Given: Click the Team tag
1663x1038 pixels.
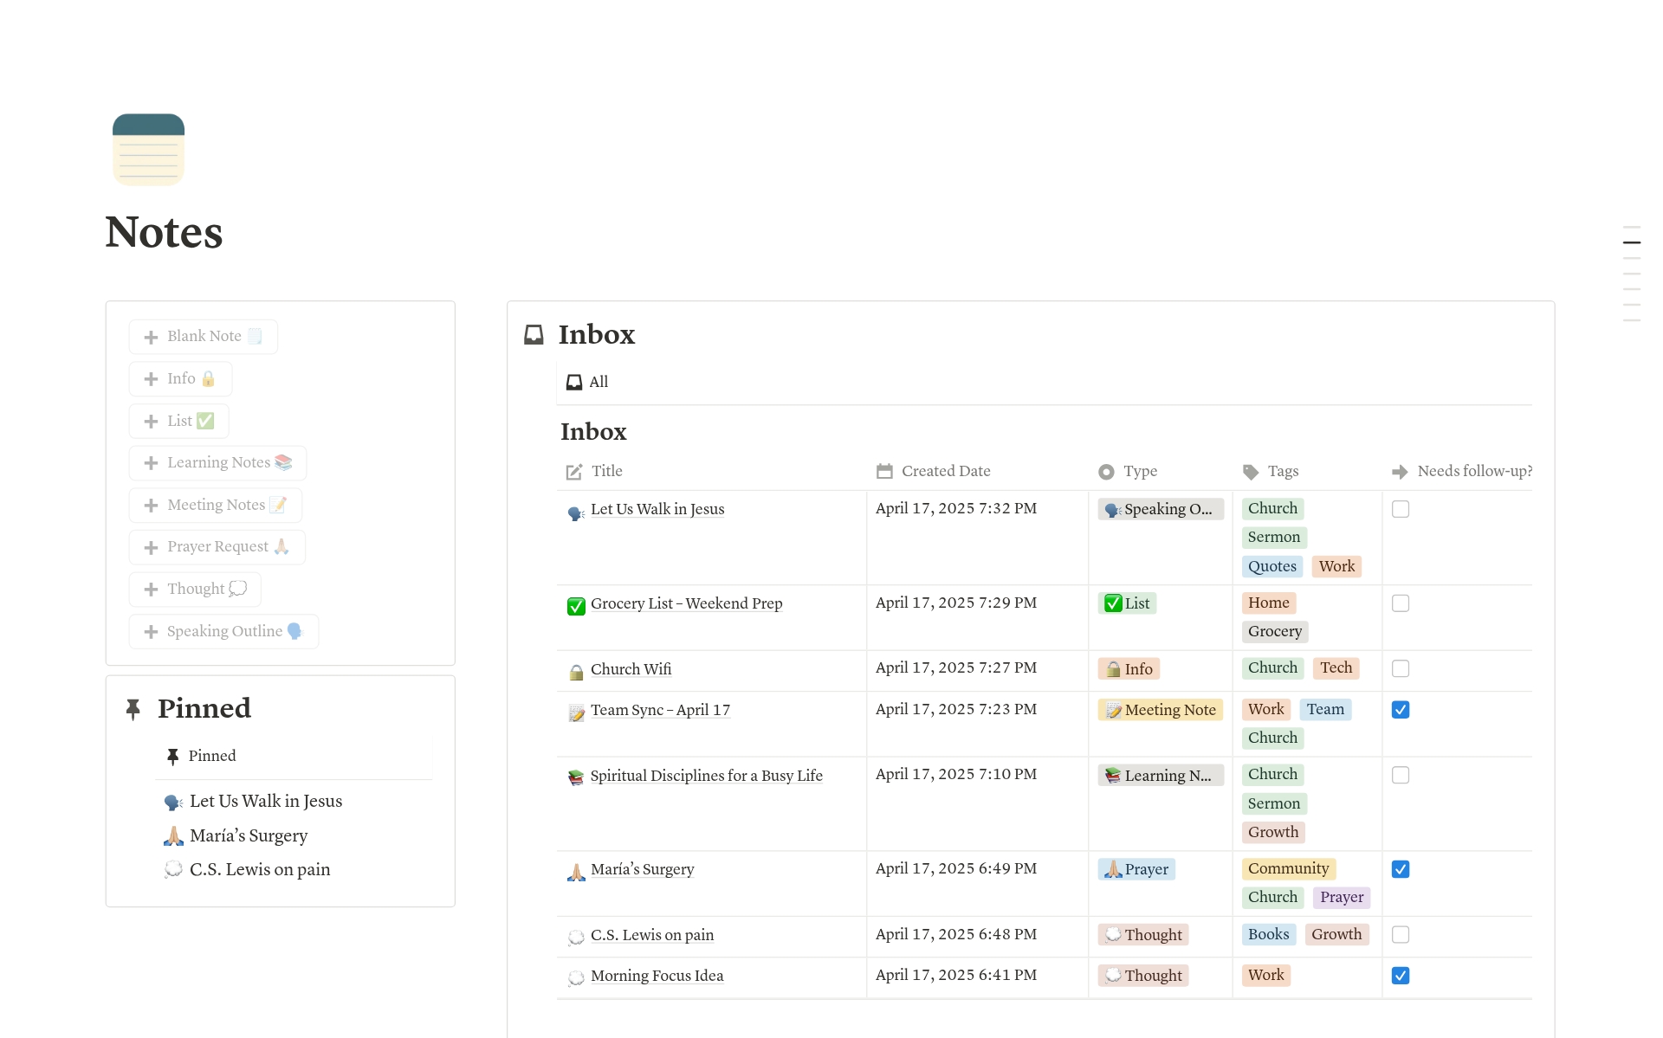Looking at the screenshot, I should (x=1325, y=709).
